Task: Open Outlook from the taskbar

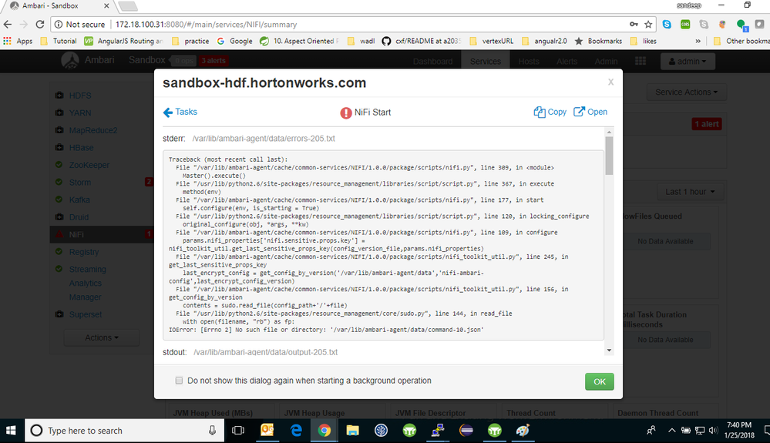Action: pyautogui.click(x=267, y=431)
